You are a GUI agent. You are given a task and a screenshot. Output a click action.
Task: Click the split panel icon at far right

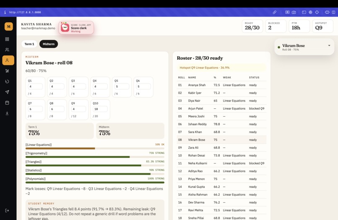point(334,12)
